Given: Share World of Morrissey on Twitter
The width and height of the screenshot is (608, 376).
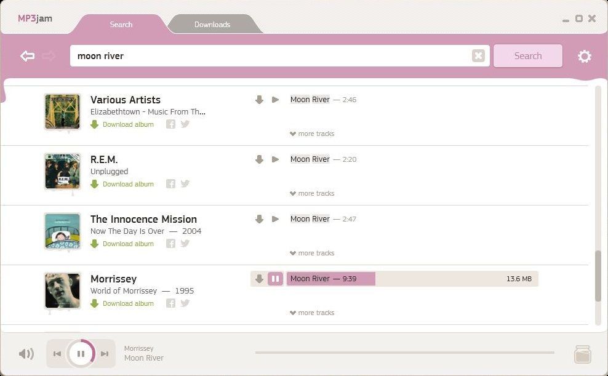Looking at the screenshot, I should 185,303.
